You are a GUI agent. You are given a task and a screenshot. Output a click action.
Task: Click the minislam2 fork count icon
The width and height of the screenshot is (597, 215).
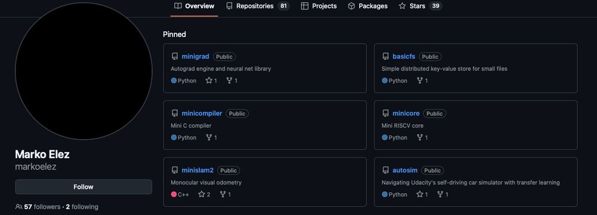click(x=223, y=194)
